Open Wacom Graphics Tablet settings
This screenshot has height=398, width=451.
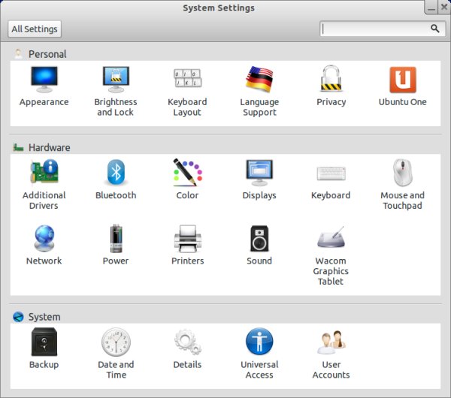[331, 255]
